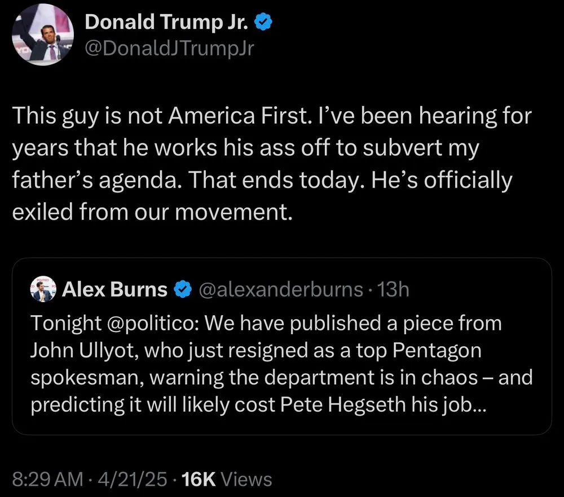Click the main post text about America First
Viewport: 564px width, 497px height.
tap(272, 117)
